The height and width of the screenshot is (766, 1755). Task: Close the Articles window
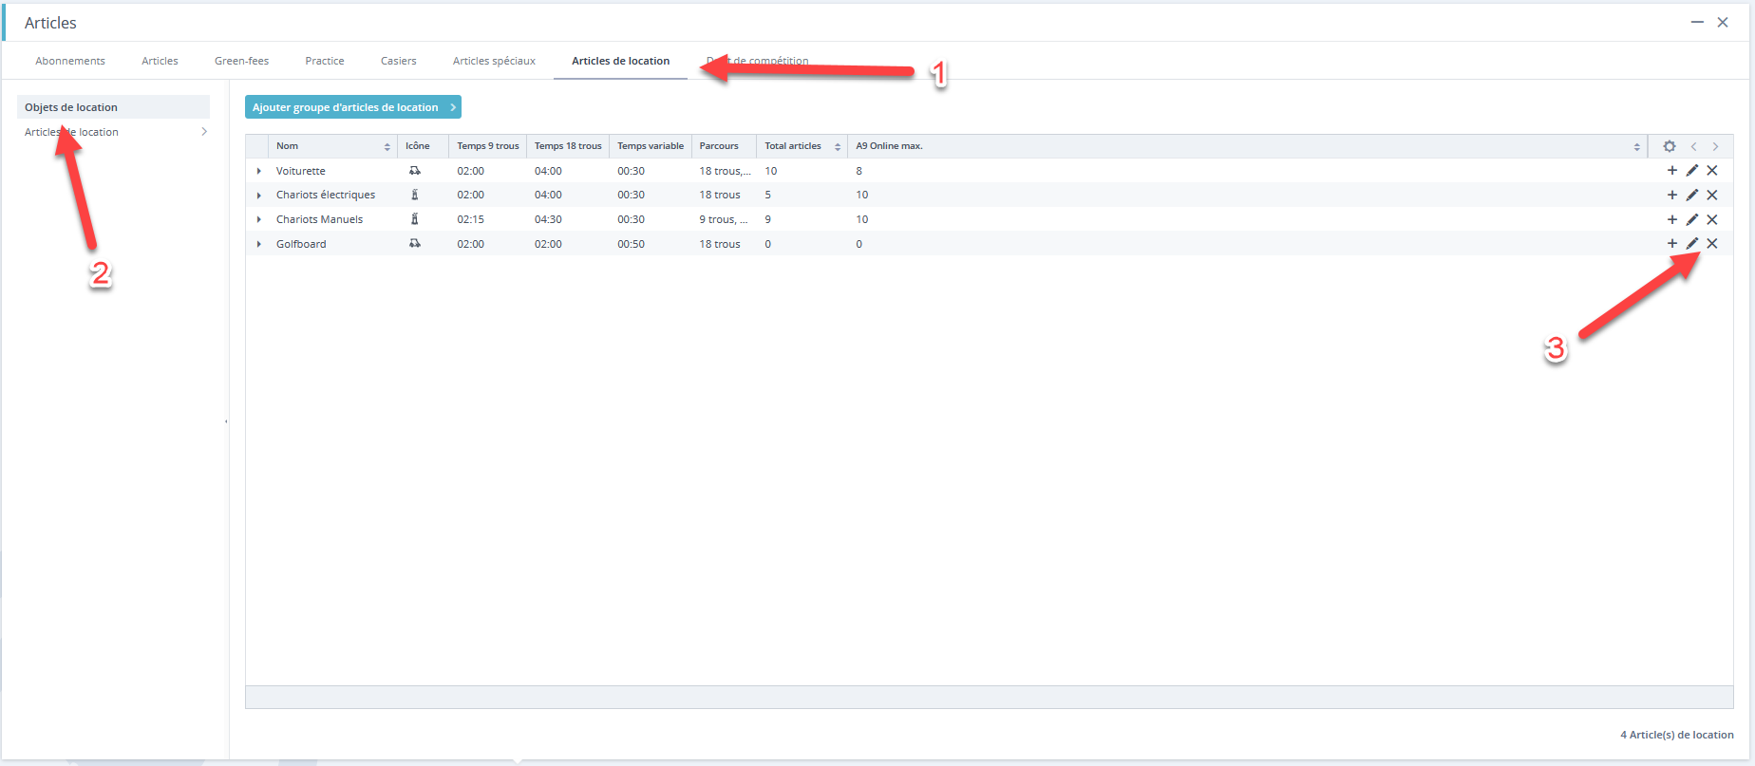[x=1723, y=22]
